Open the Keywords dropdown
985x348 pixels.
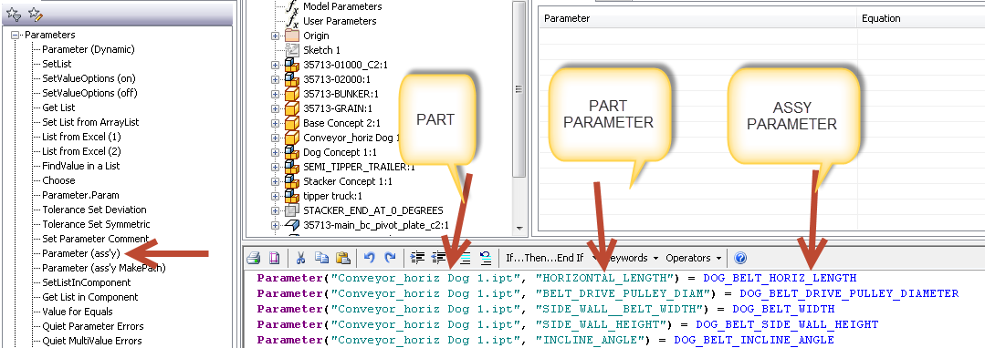(630, 258)
